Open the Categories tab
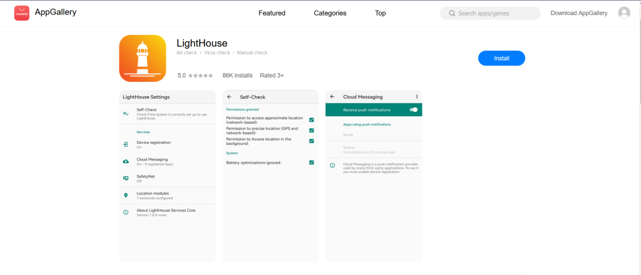Screen dimensions: 641x275 tap(330, 13)
